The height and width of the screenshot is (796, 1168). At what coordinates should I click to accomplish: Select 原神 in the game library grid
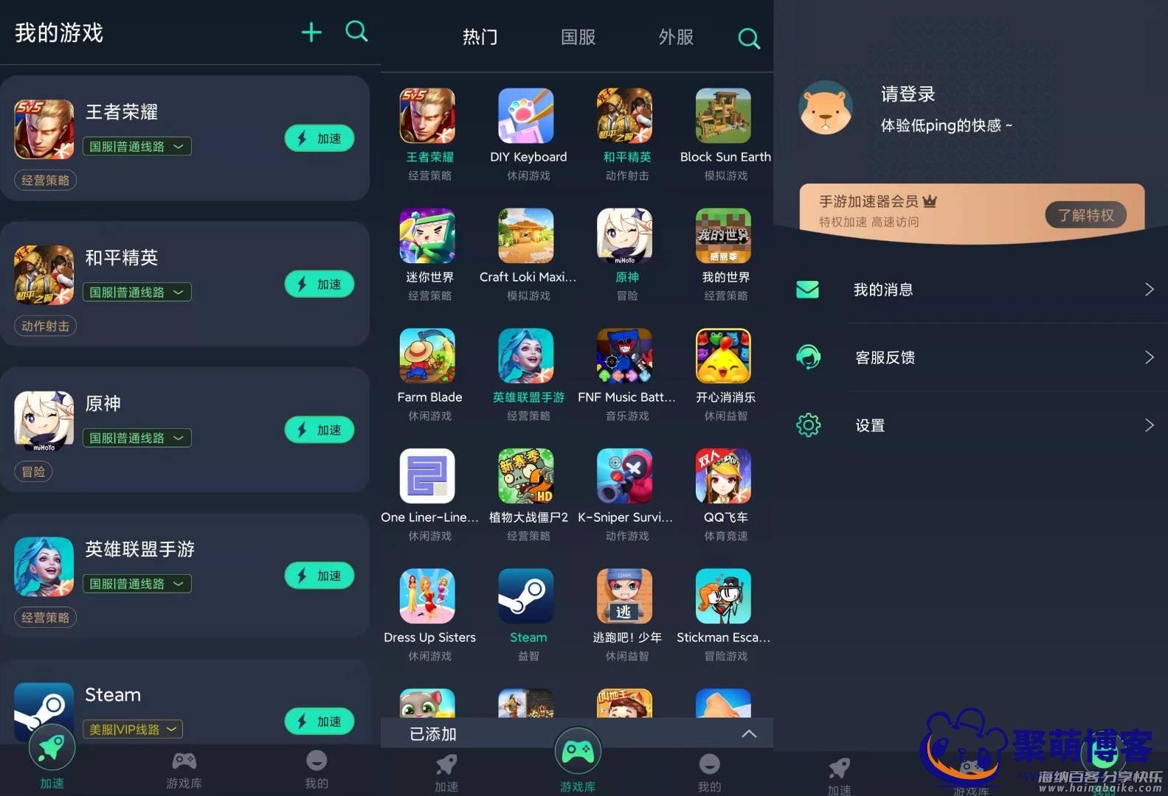point(624,236)
